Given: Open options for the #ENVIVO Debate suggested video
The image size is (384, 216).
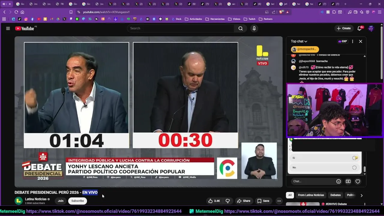Looking at the screenshot, I should (x=364, y=204).
